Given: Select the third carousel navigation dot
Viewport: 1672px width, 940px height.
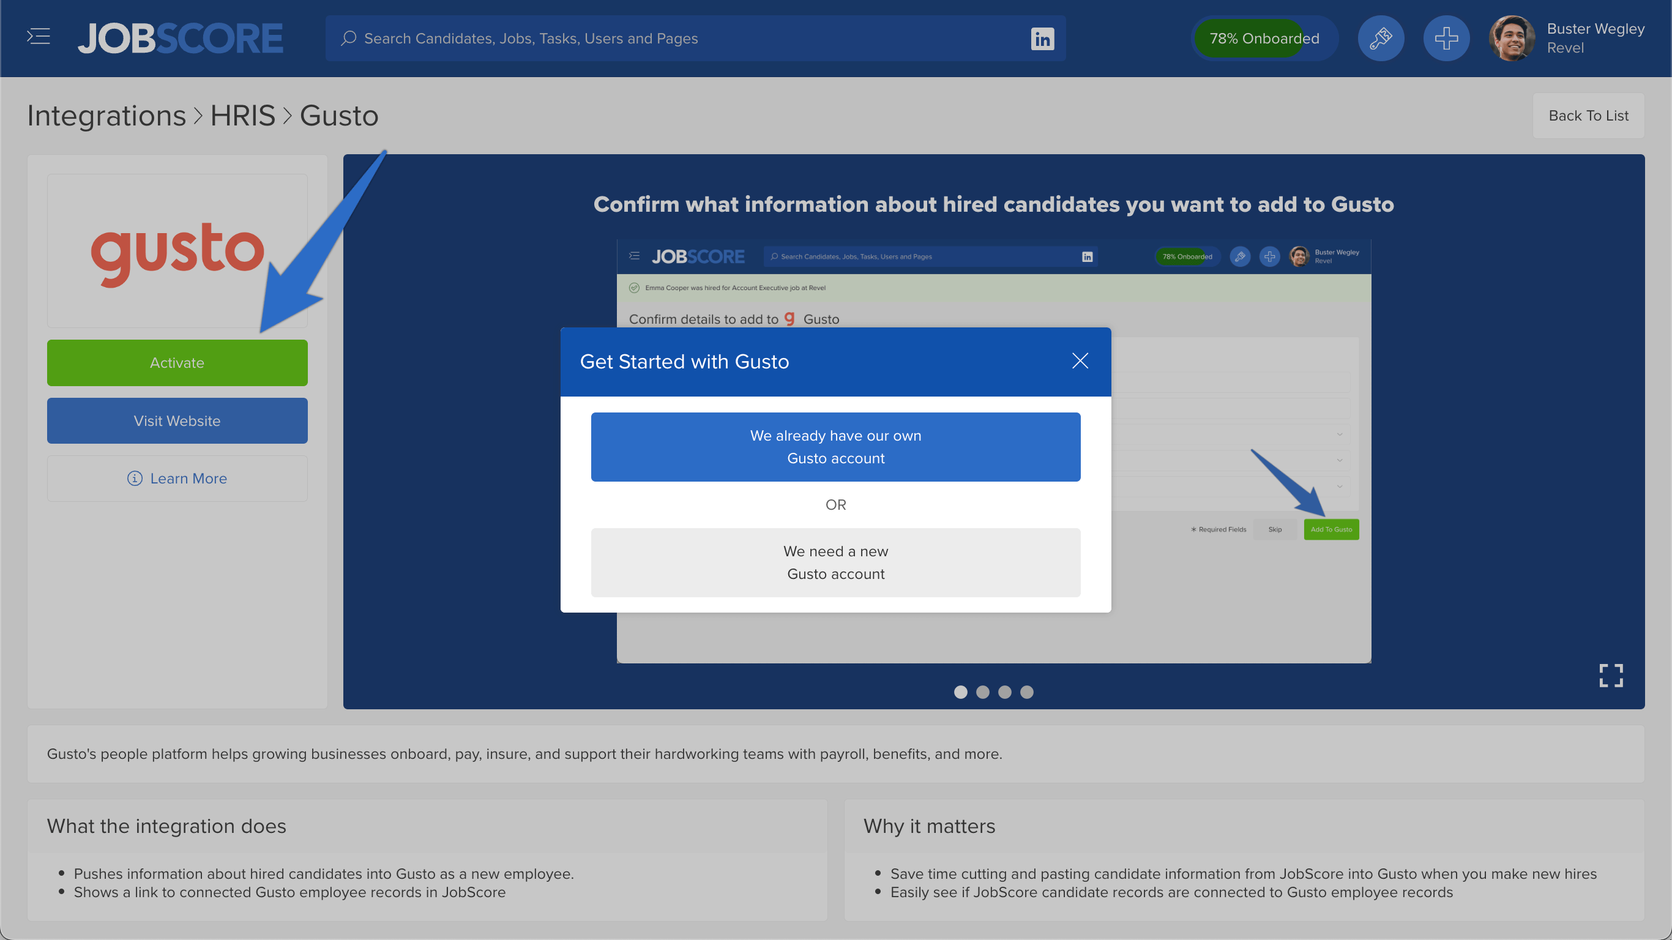Looking at the screenshot, I should 1005,692.
